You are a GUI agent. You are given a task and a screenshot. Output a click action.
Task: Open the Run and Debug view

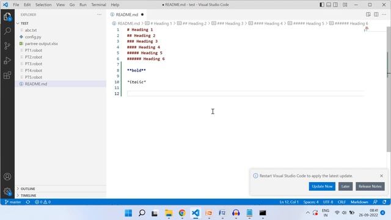(7, 61)
